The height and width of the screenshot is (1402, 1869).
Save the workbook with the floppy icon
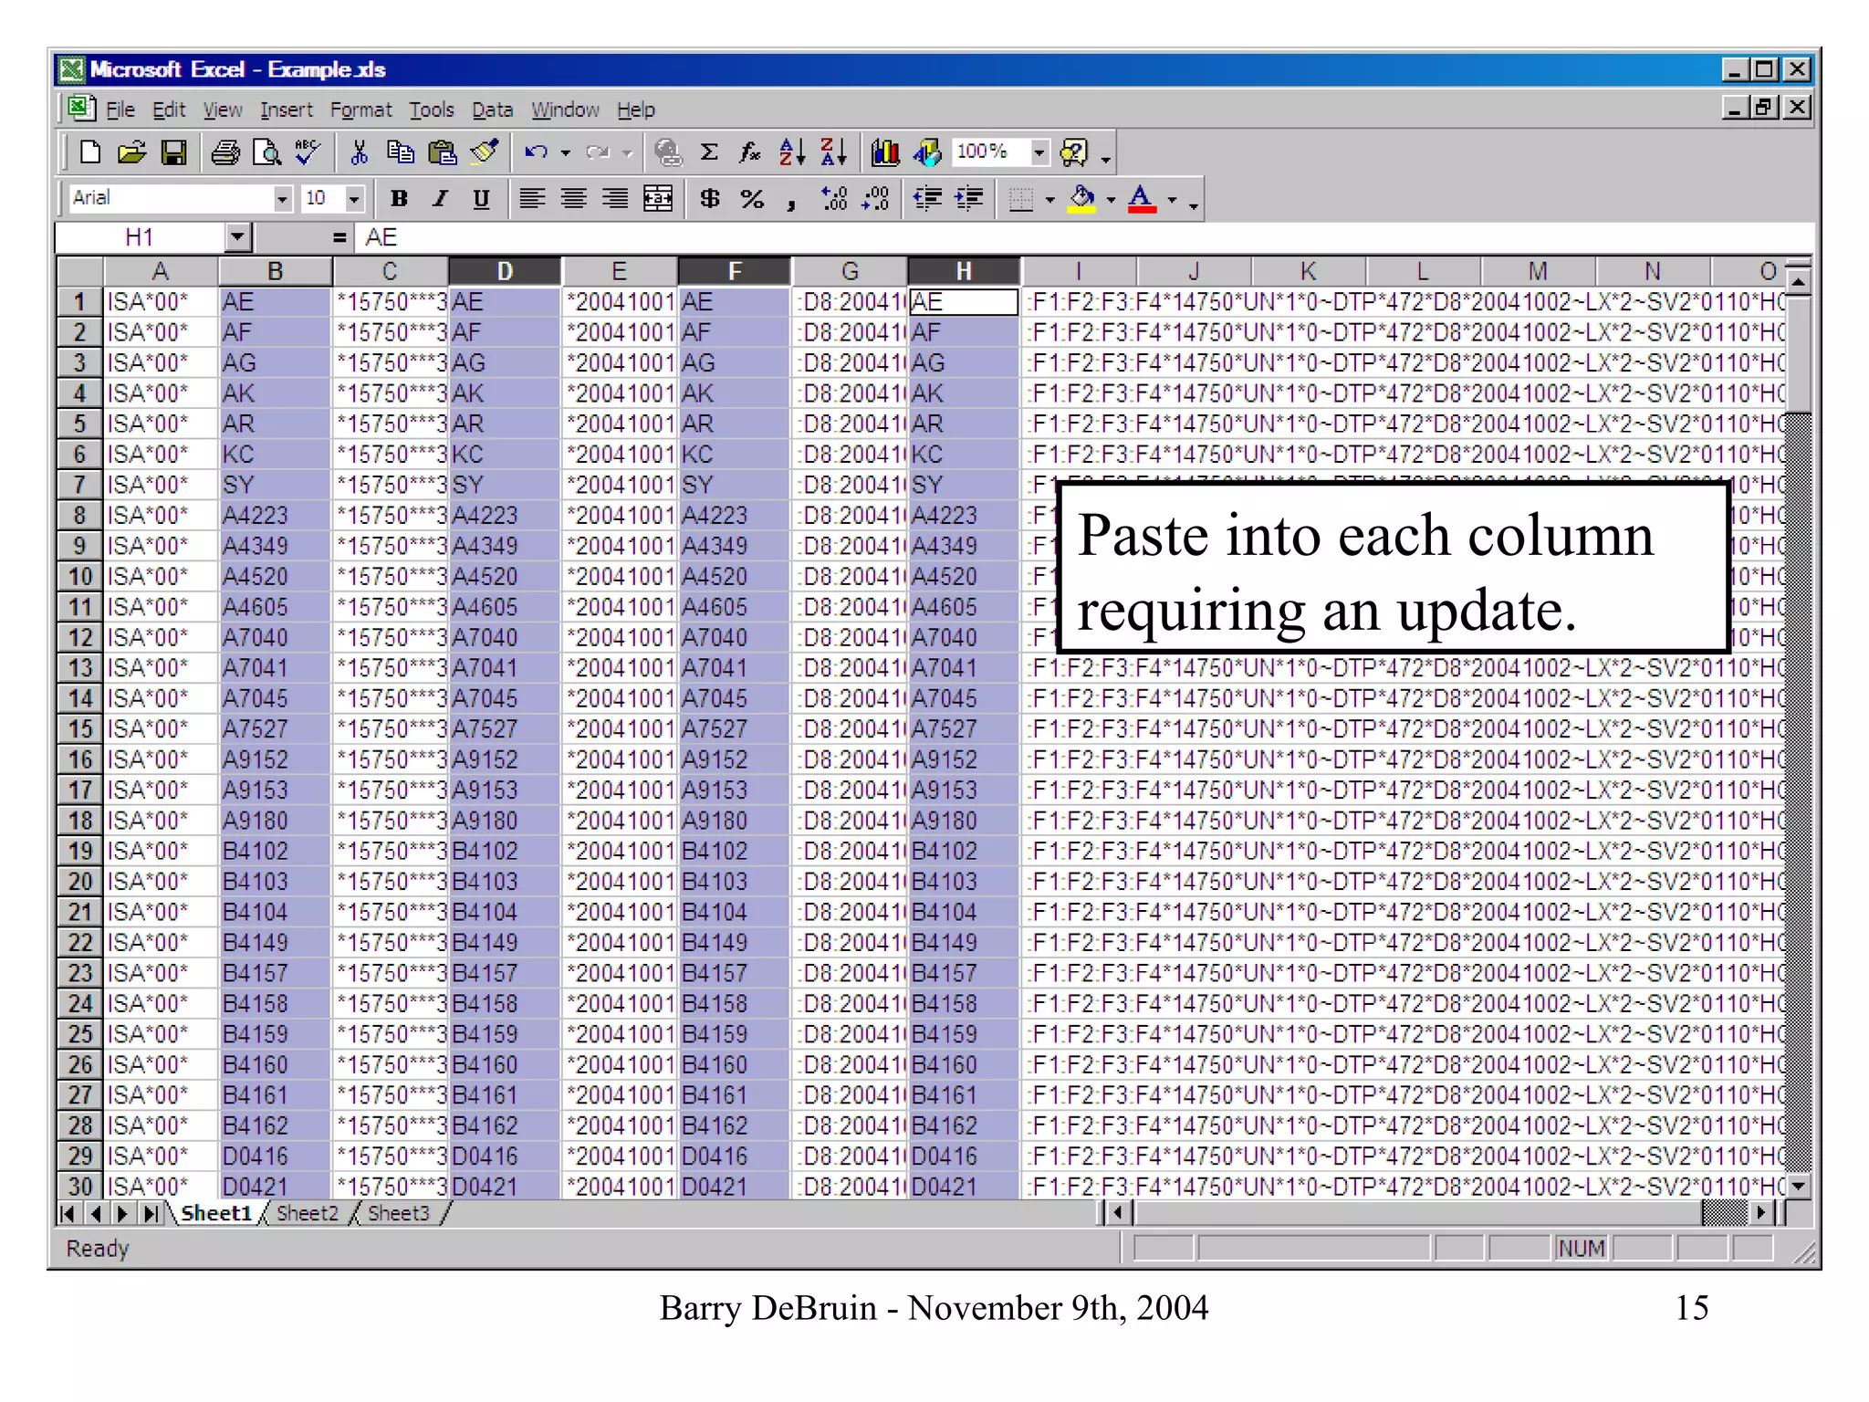[x=173, y=152]
